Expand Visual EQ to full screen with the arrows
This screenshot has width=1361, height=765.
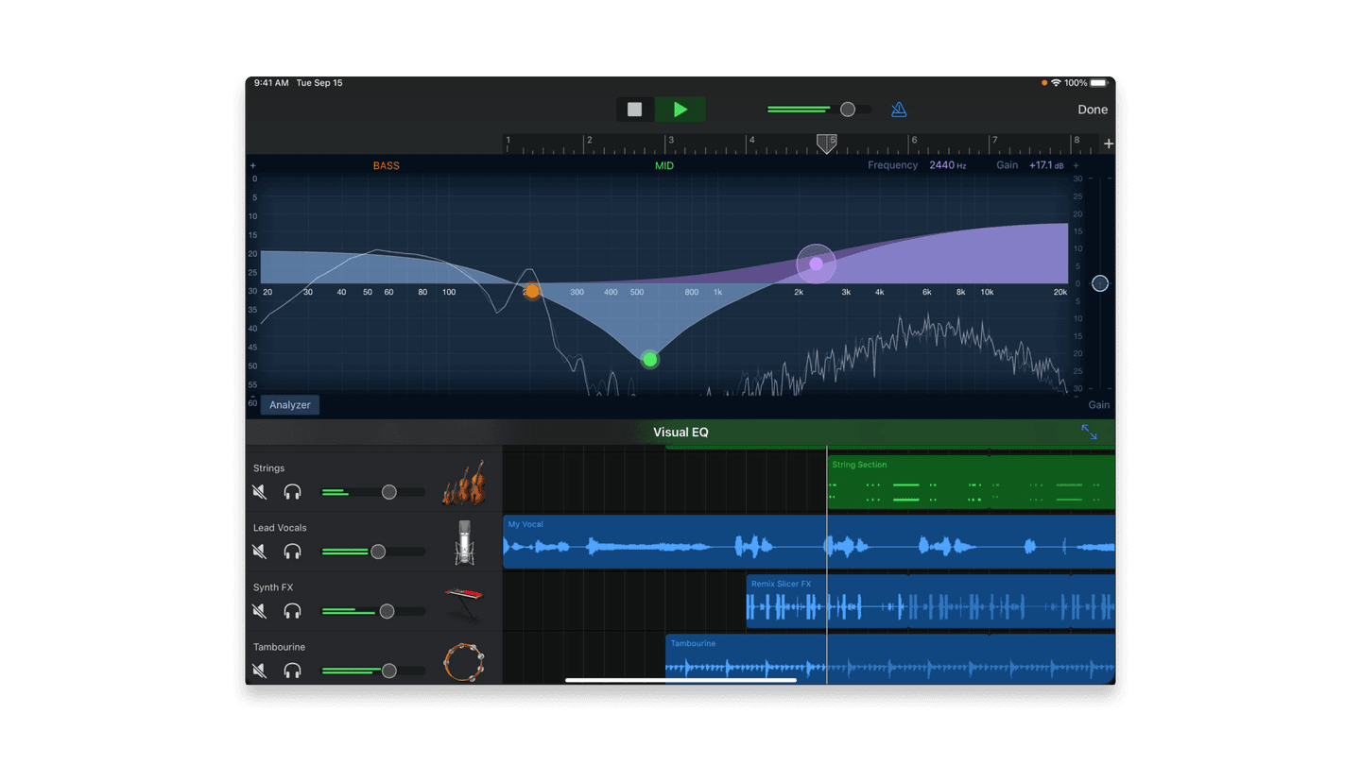click(x=1089, y=432)
